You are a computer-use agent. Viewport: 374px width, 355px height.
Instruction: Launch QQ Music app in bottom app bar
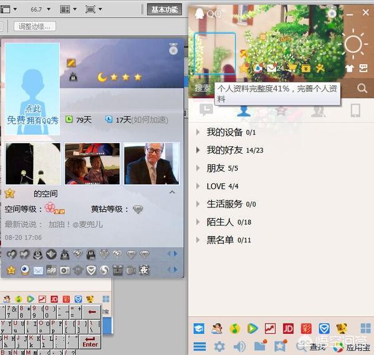click(x=235, y=329)
